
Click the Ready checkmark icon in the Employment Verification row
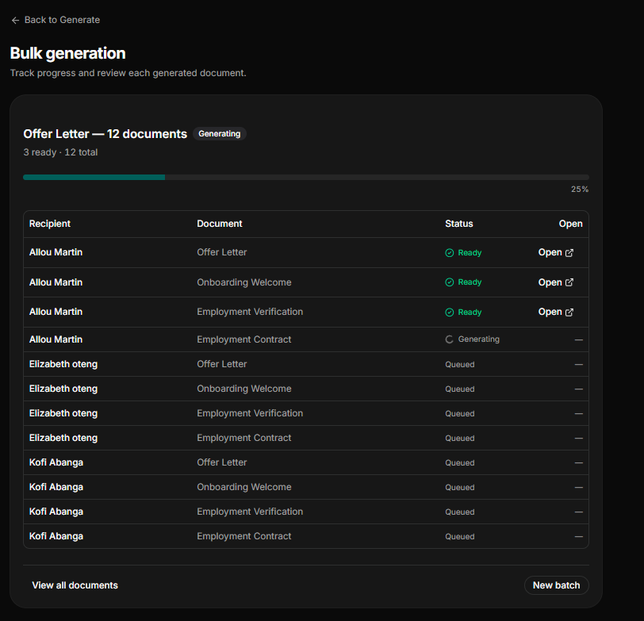(x=450, y=312)
